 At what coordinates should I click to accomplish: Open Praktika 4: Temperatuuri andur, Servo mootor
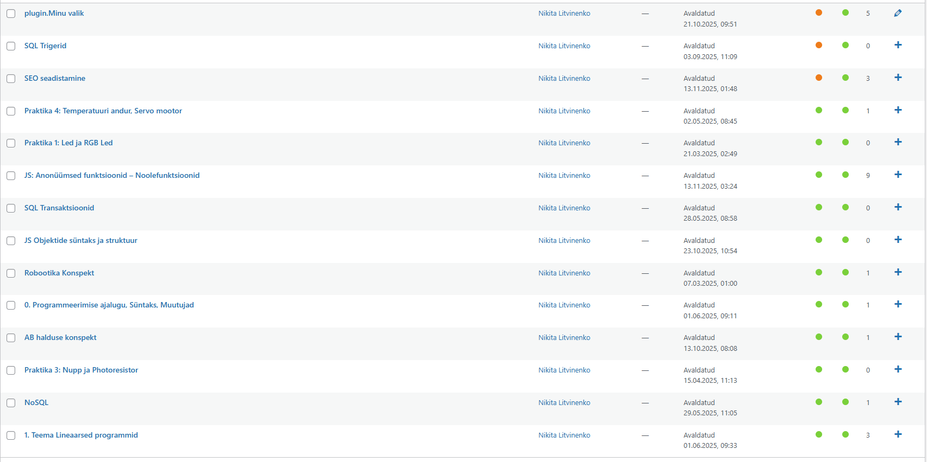pos(103,111)
